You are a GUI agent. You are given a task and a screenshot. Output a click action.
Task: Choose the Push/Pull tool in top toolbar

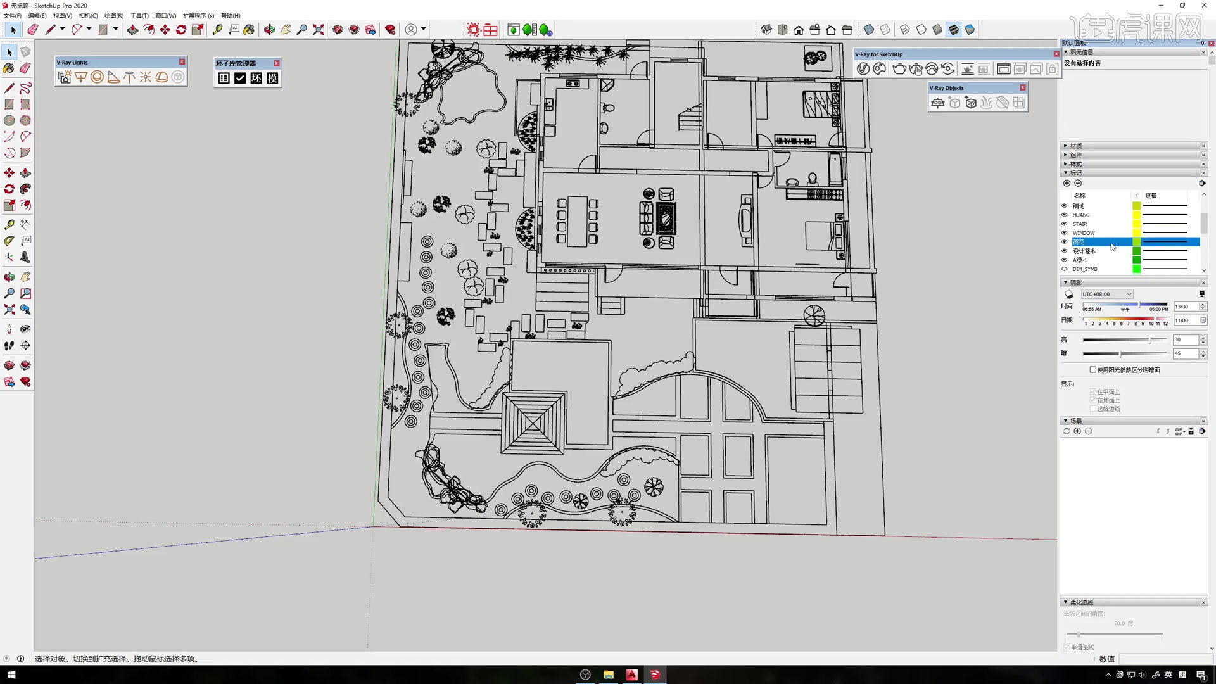[132, 30]
